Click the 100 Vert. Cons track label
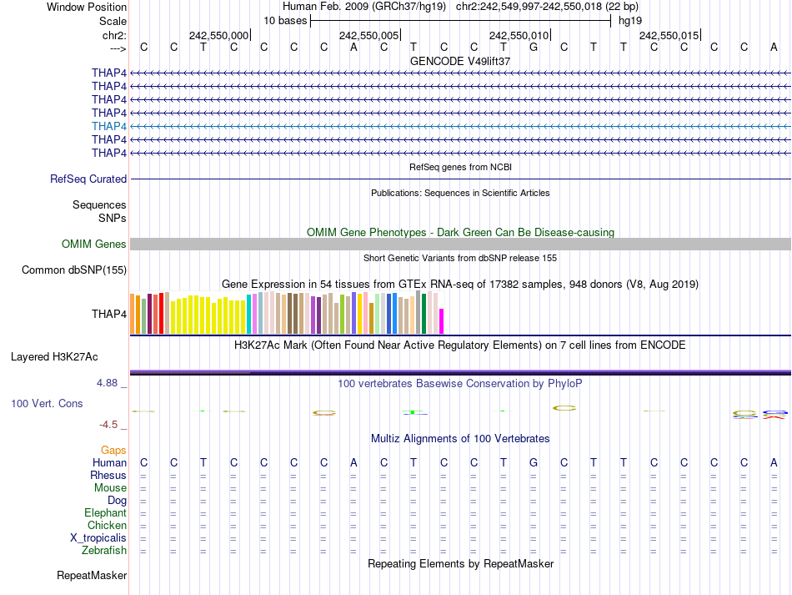Viewport: 792px width, 595px height. [47, 403]
